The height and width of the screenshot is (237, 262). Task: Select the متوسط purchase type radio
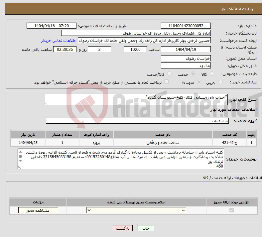click(x=199, y=82)
